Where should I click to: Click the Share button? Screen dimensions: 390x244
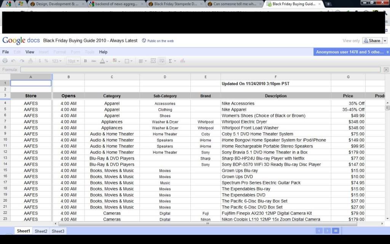[372, 40]
